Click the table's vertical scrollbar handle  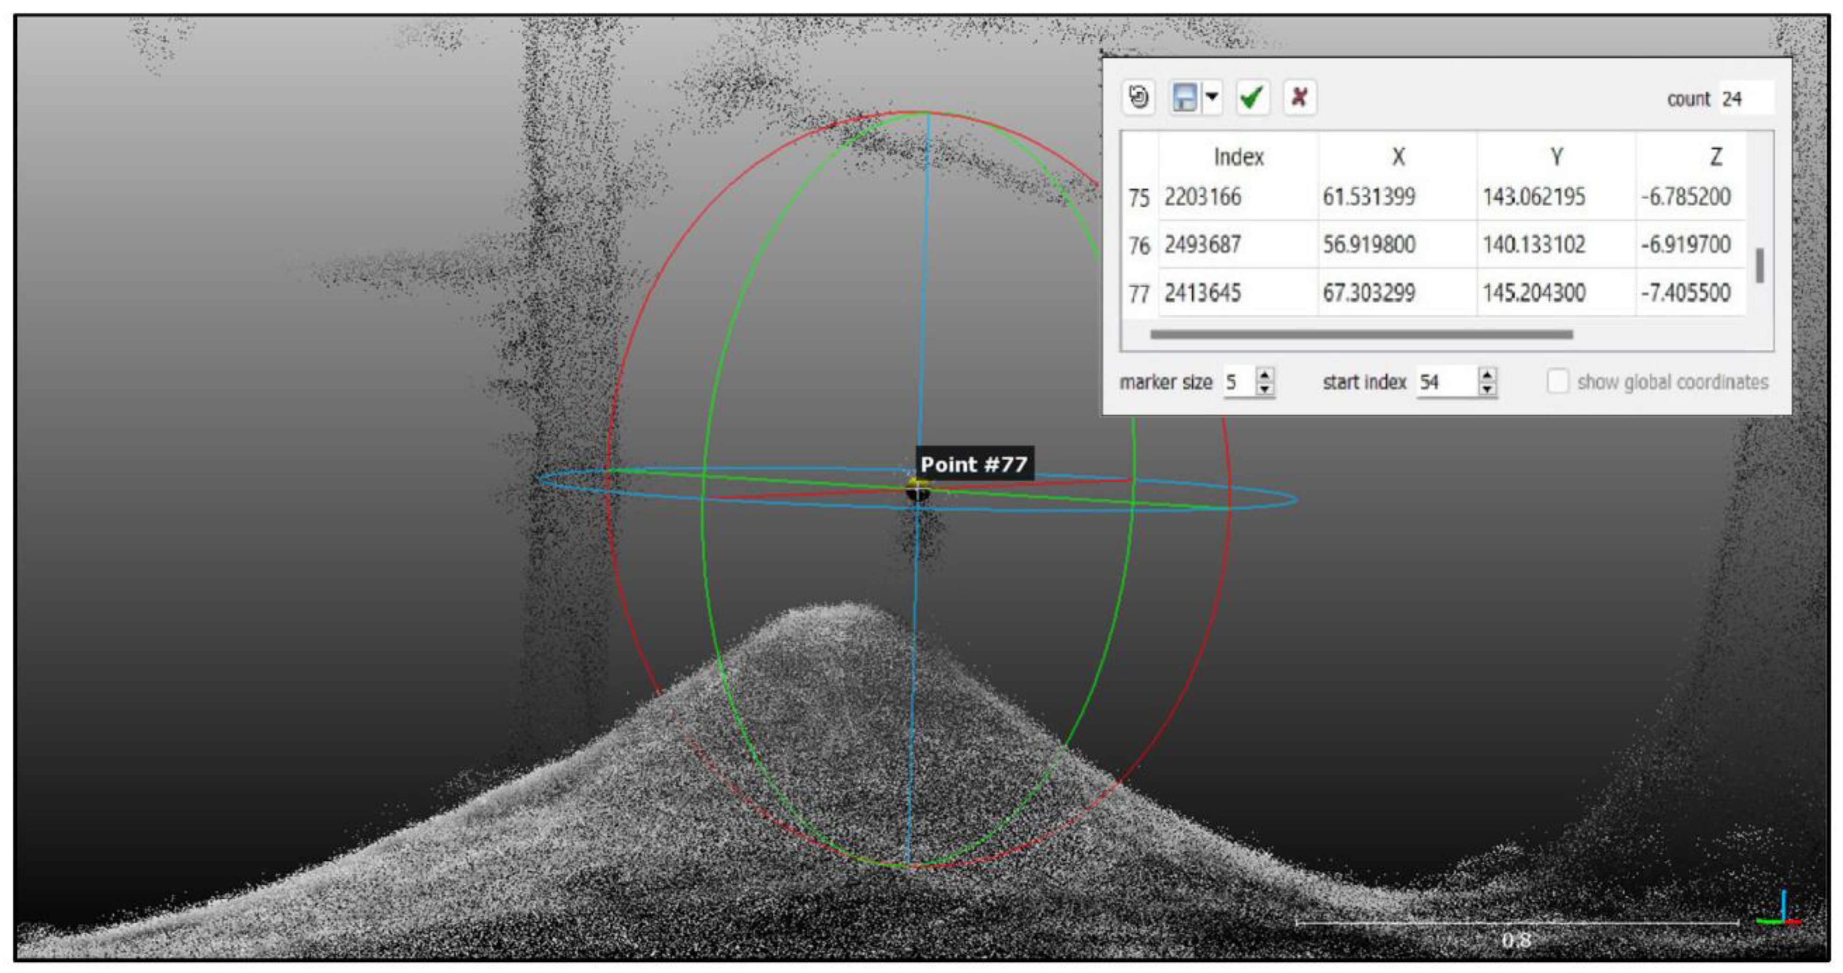point(1760,265)
